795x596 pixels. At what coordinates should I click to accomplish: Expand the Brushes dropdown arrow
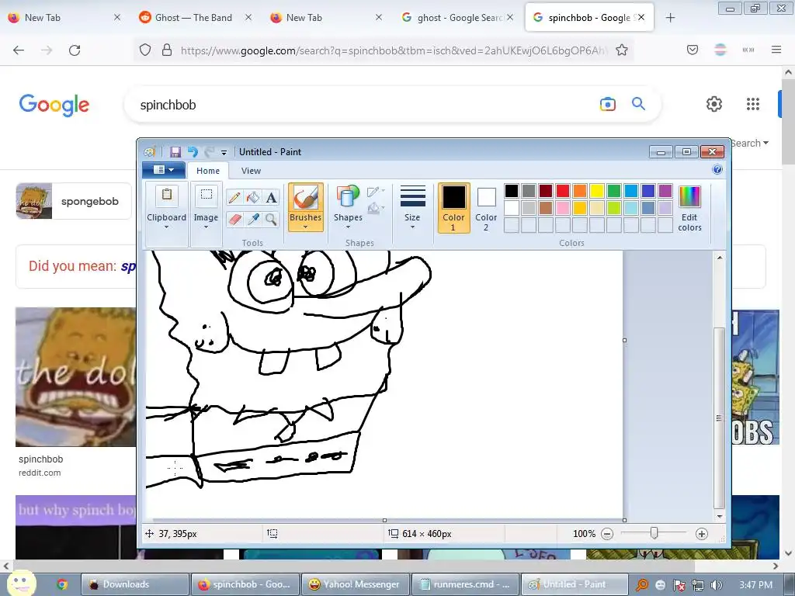point(305,227)
